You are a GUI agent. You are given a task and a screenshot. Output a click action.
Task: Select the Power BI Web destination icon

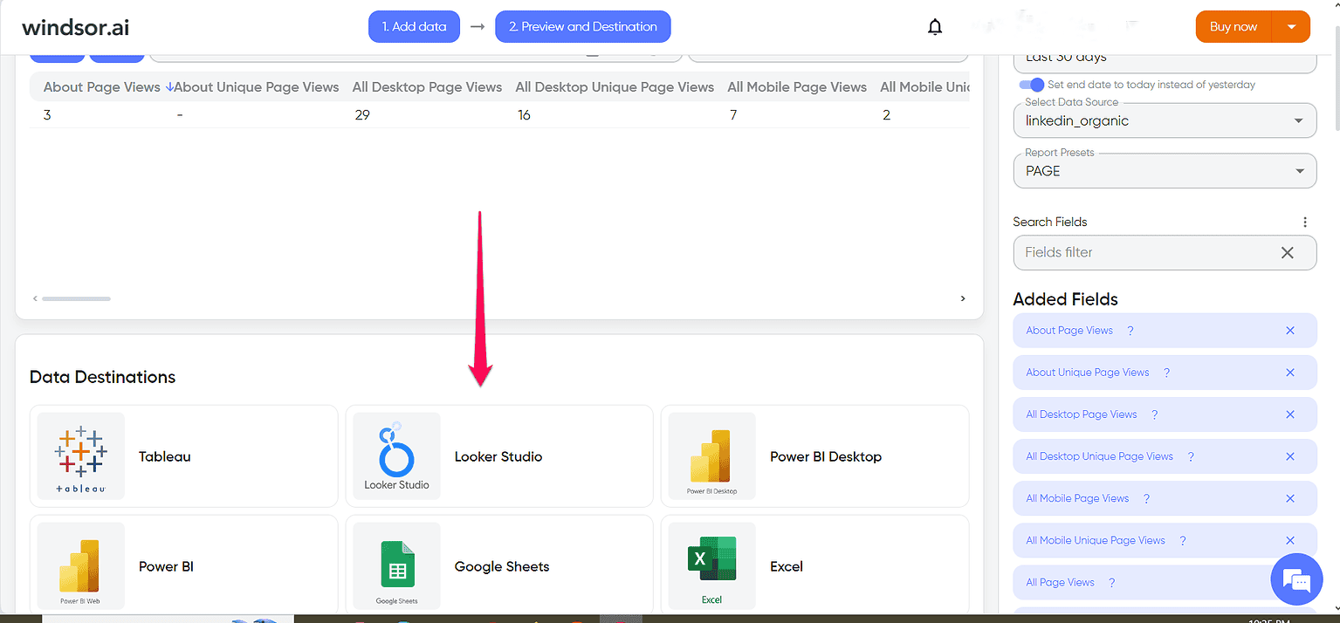80,565
